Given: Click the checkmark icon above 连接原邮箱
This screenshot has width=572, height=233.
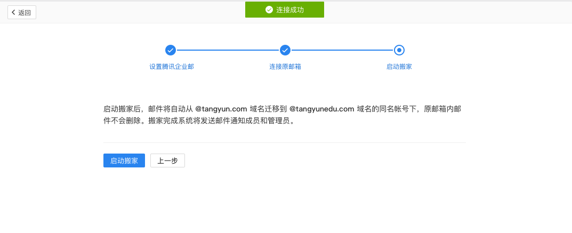Looking at the screenshot, I should (x=285, y=50).
